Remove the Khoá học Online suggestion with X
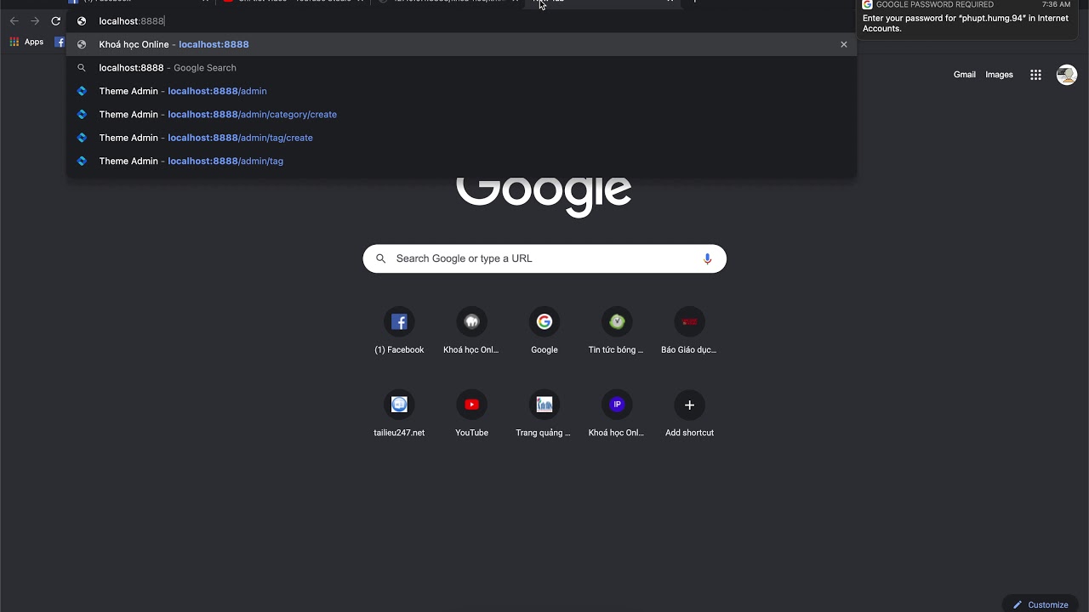This screenshot has height=612, width=1089. coord(844,44)
